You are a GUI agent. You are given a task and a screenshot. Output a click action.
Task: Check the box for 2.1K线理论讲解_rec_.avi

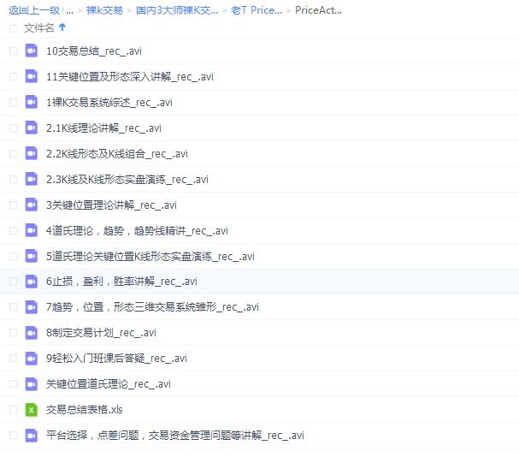click(x=13, y=128)
